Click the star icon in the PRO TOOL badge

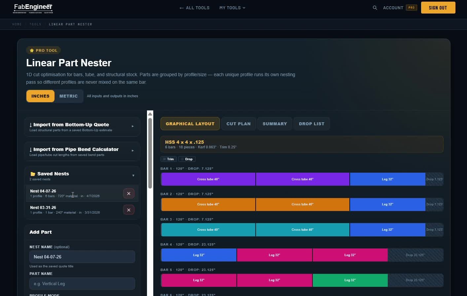click(32, 50)
